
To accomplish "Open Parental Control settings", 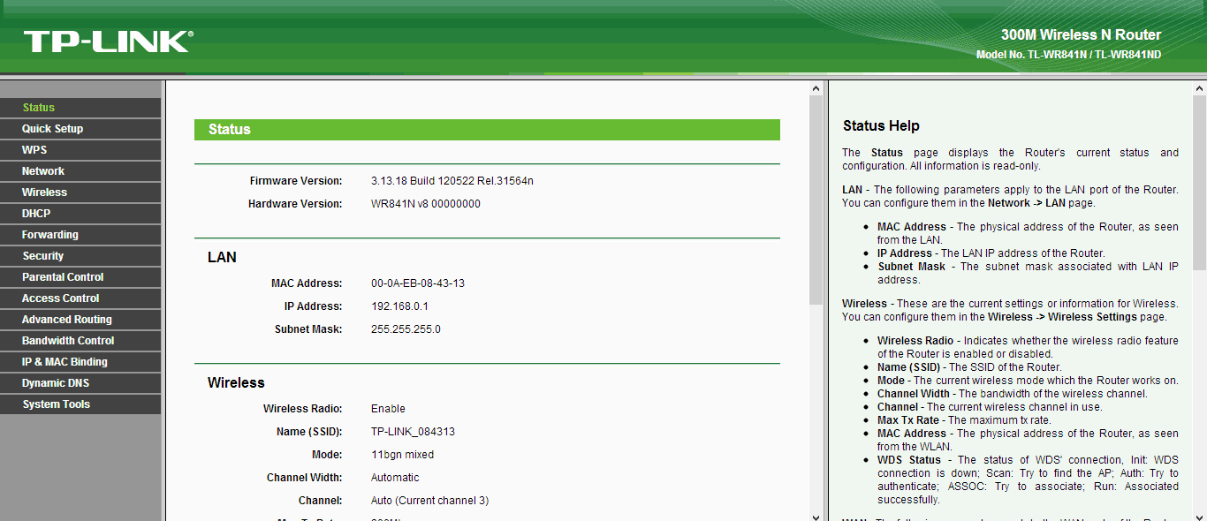I will click(x=63, y=277).
